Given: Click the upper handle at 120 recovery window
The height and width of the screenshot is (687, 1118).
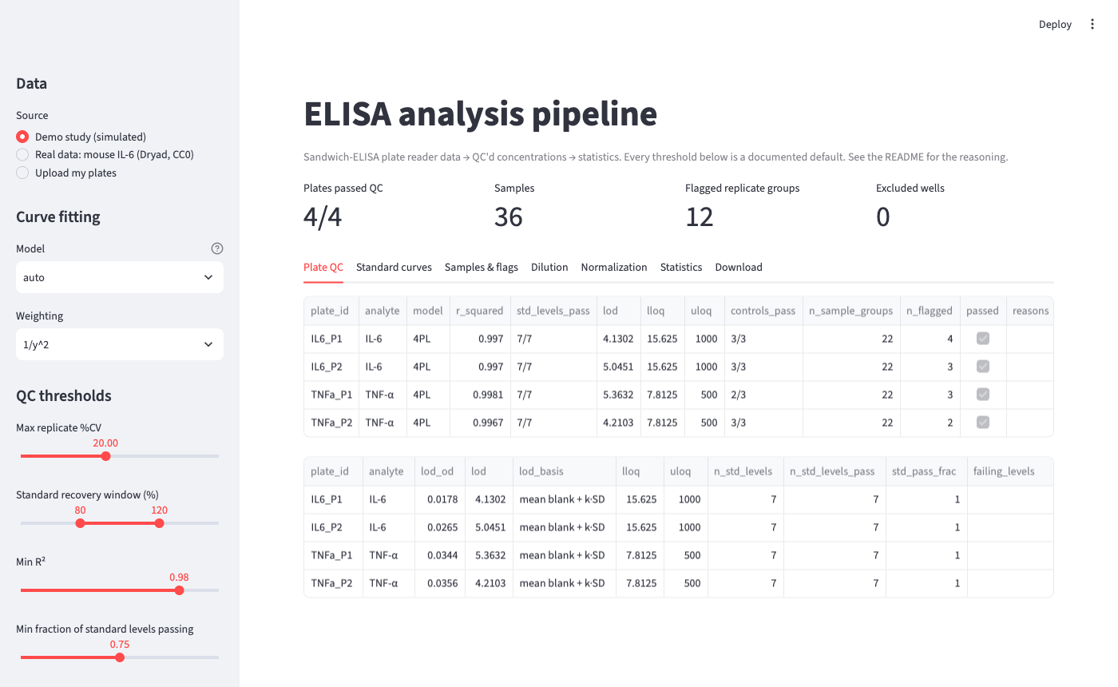Looking at the screenshot, I should [159, 523].
